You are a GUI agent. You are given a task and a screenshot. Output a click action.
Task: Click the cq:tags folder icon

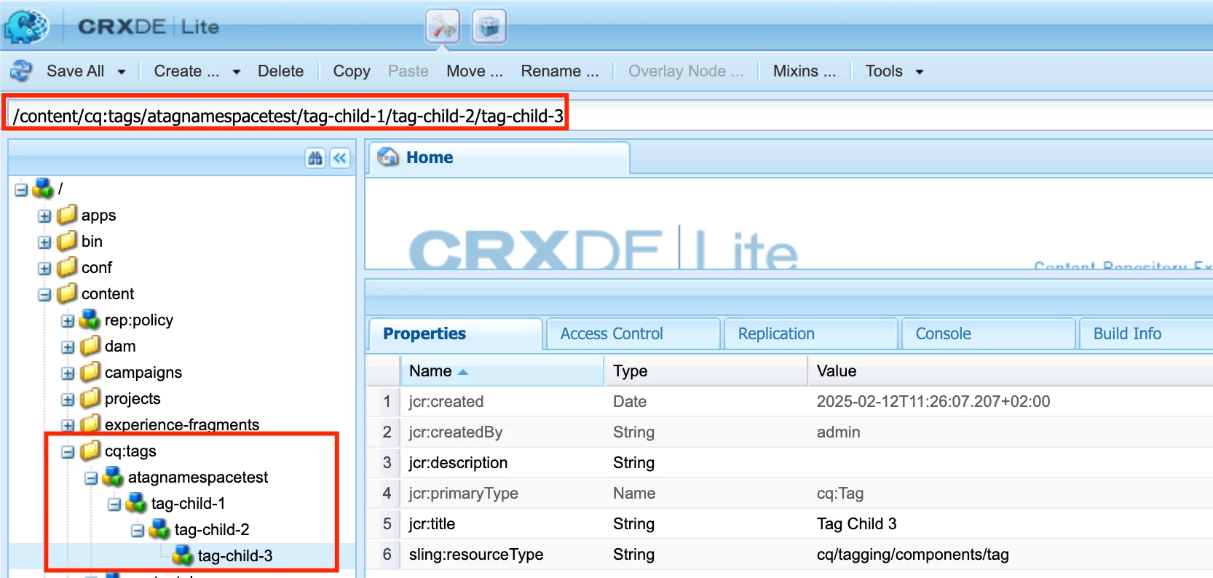pyautogui.click(x=90, y=451)
